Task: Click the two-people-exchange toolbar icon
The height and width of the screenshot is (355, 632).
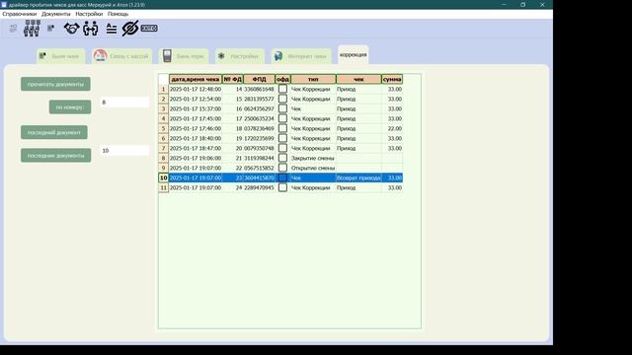Action: tap(90, 29)
